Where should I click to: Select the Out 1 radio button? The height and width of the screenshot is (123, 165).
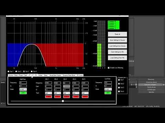coord(9,71)
